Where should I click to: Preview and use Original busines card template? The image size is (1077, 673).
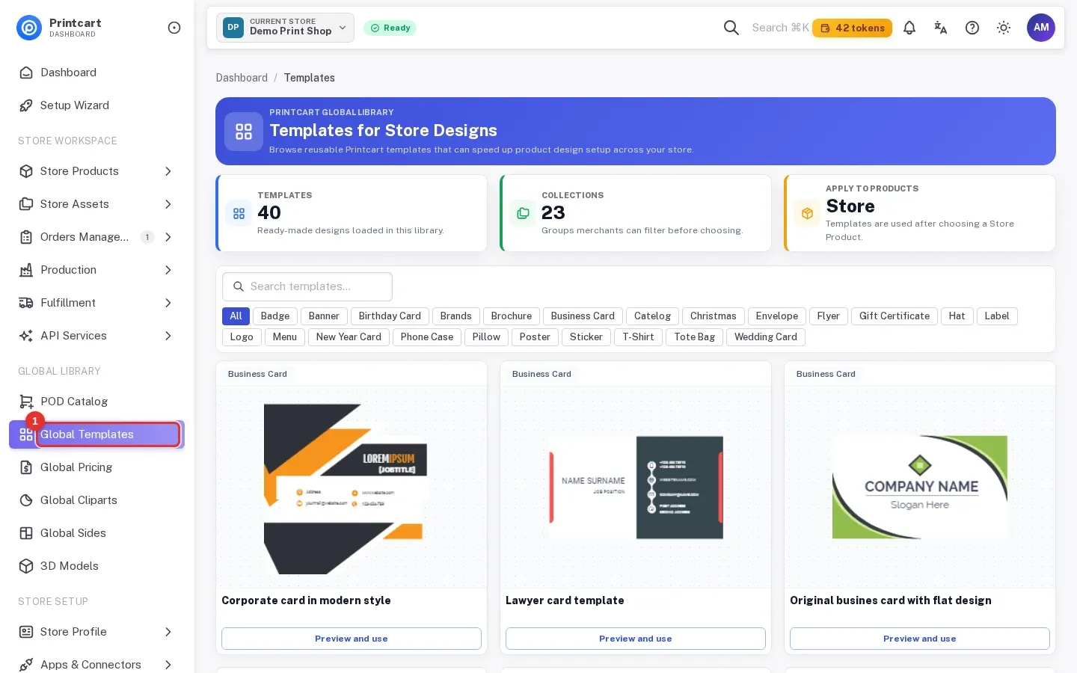point(920,639)
